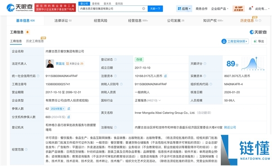Image resolution: width=272 pixels, height=166 pixels.
Task: Click the help icon beside 历史信息 tab
Action: [x=260, y=21]
